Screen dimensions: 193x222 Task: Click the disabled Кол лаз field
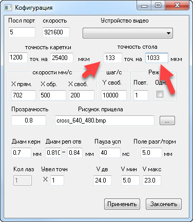pos(23,180)
